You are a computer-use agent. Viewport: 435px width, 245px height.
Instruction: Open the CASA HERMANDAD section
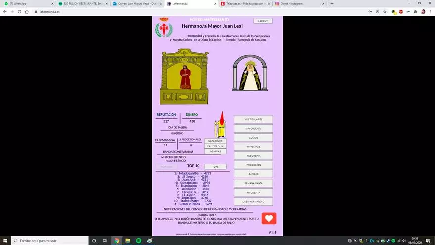tap(252, 201)
